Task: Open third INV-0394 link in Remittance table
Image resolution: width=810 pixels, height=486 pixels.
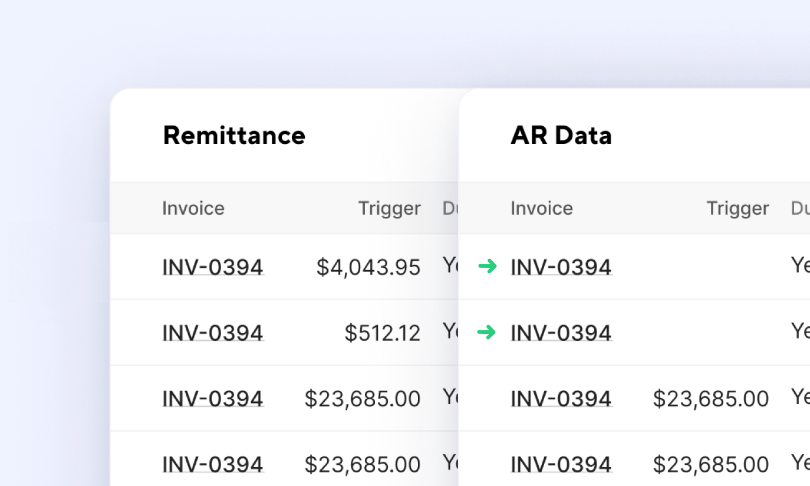Action: (x=213, y=399)
